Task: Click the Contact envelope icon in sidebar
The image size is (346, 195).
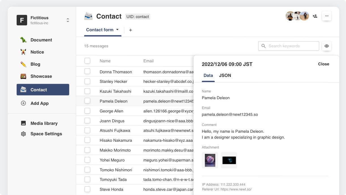Action: [23, 90]
